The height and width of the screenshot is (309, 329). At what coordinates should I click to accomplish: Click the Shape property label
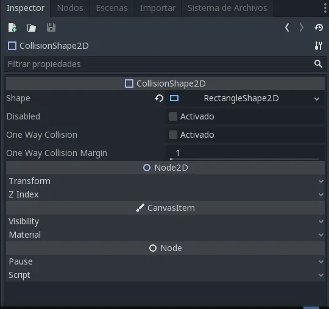pyautogui.click(x=18, y=99)
